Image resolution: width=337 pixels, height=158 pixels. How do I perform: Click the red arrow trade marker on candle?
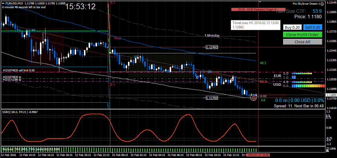[x=232, y=79]
